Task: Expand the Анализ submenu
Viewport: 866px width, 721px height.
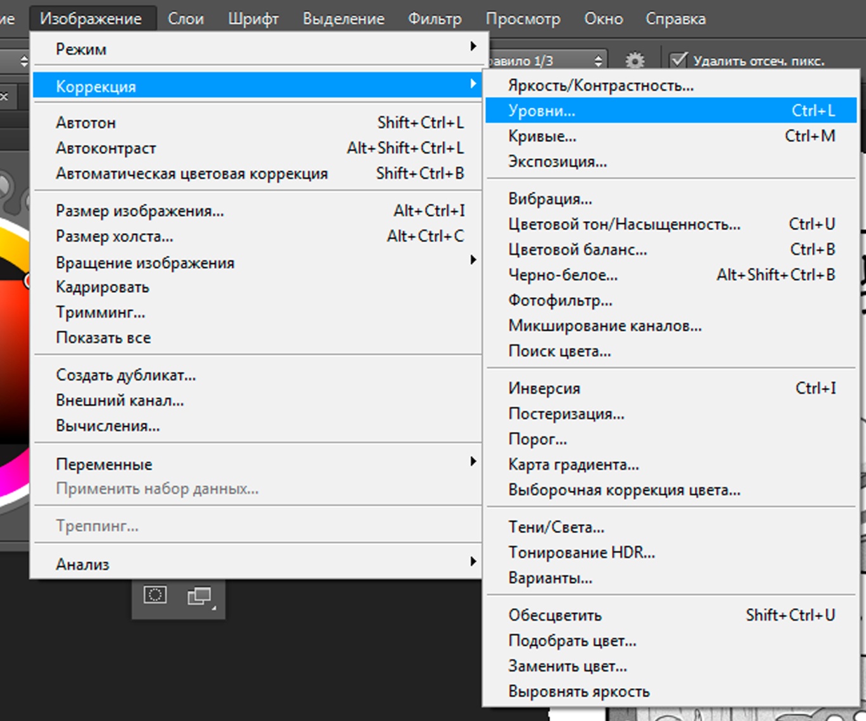Action: [x=257, y=564]
